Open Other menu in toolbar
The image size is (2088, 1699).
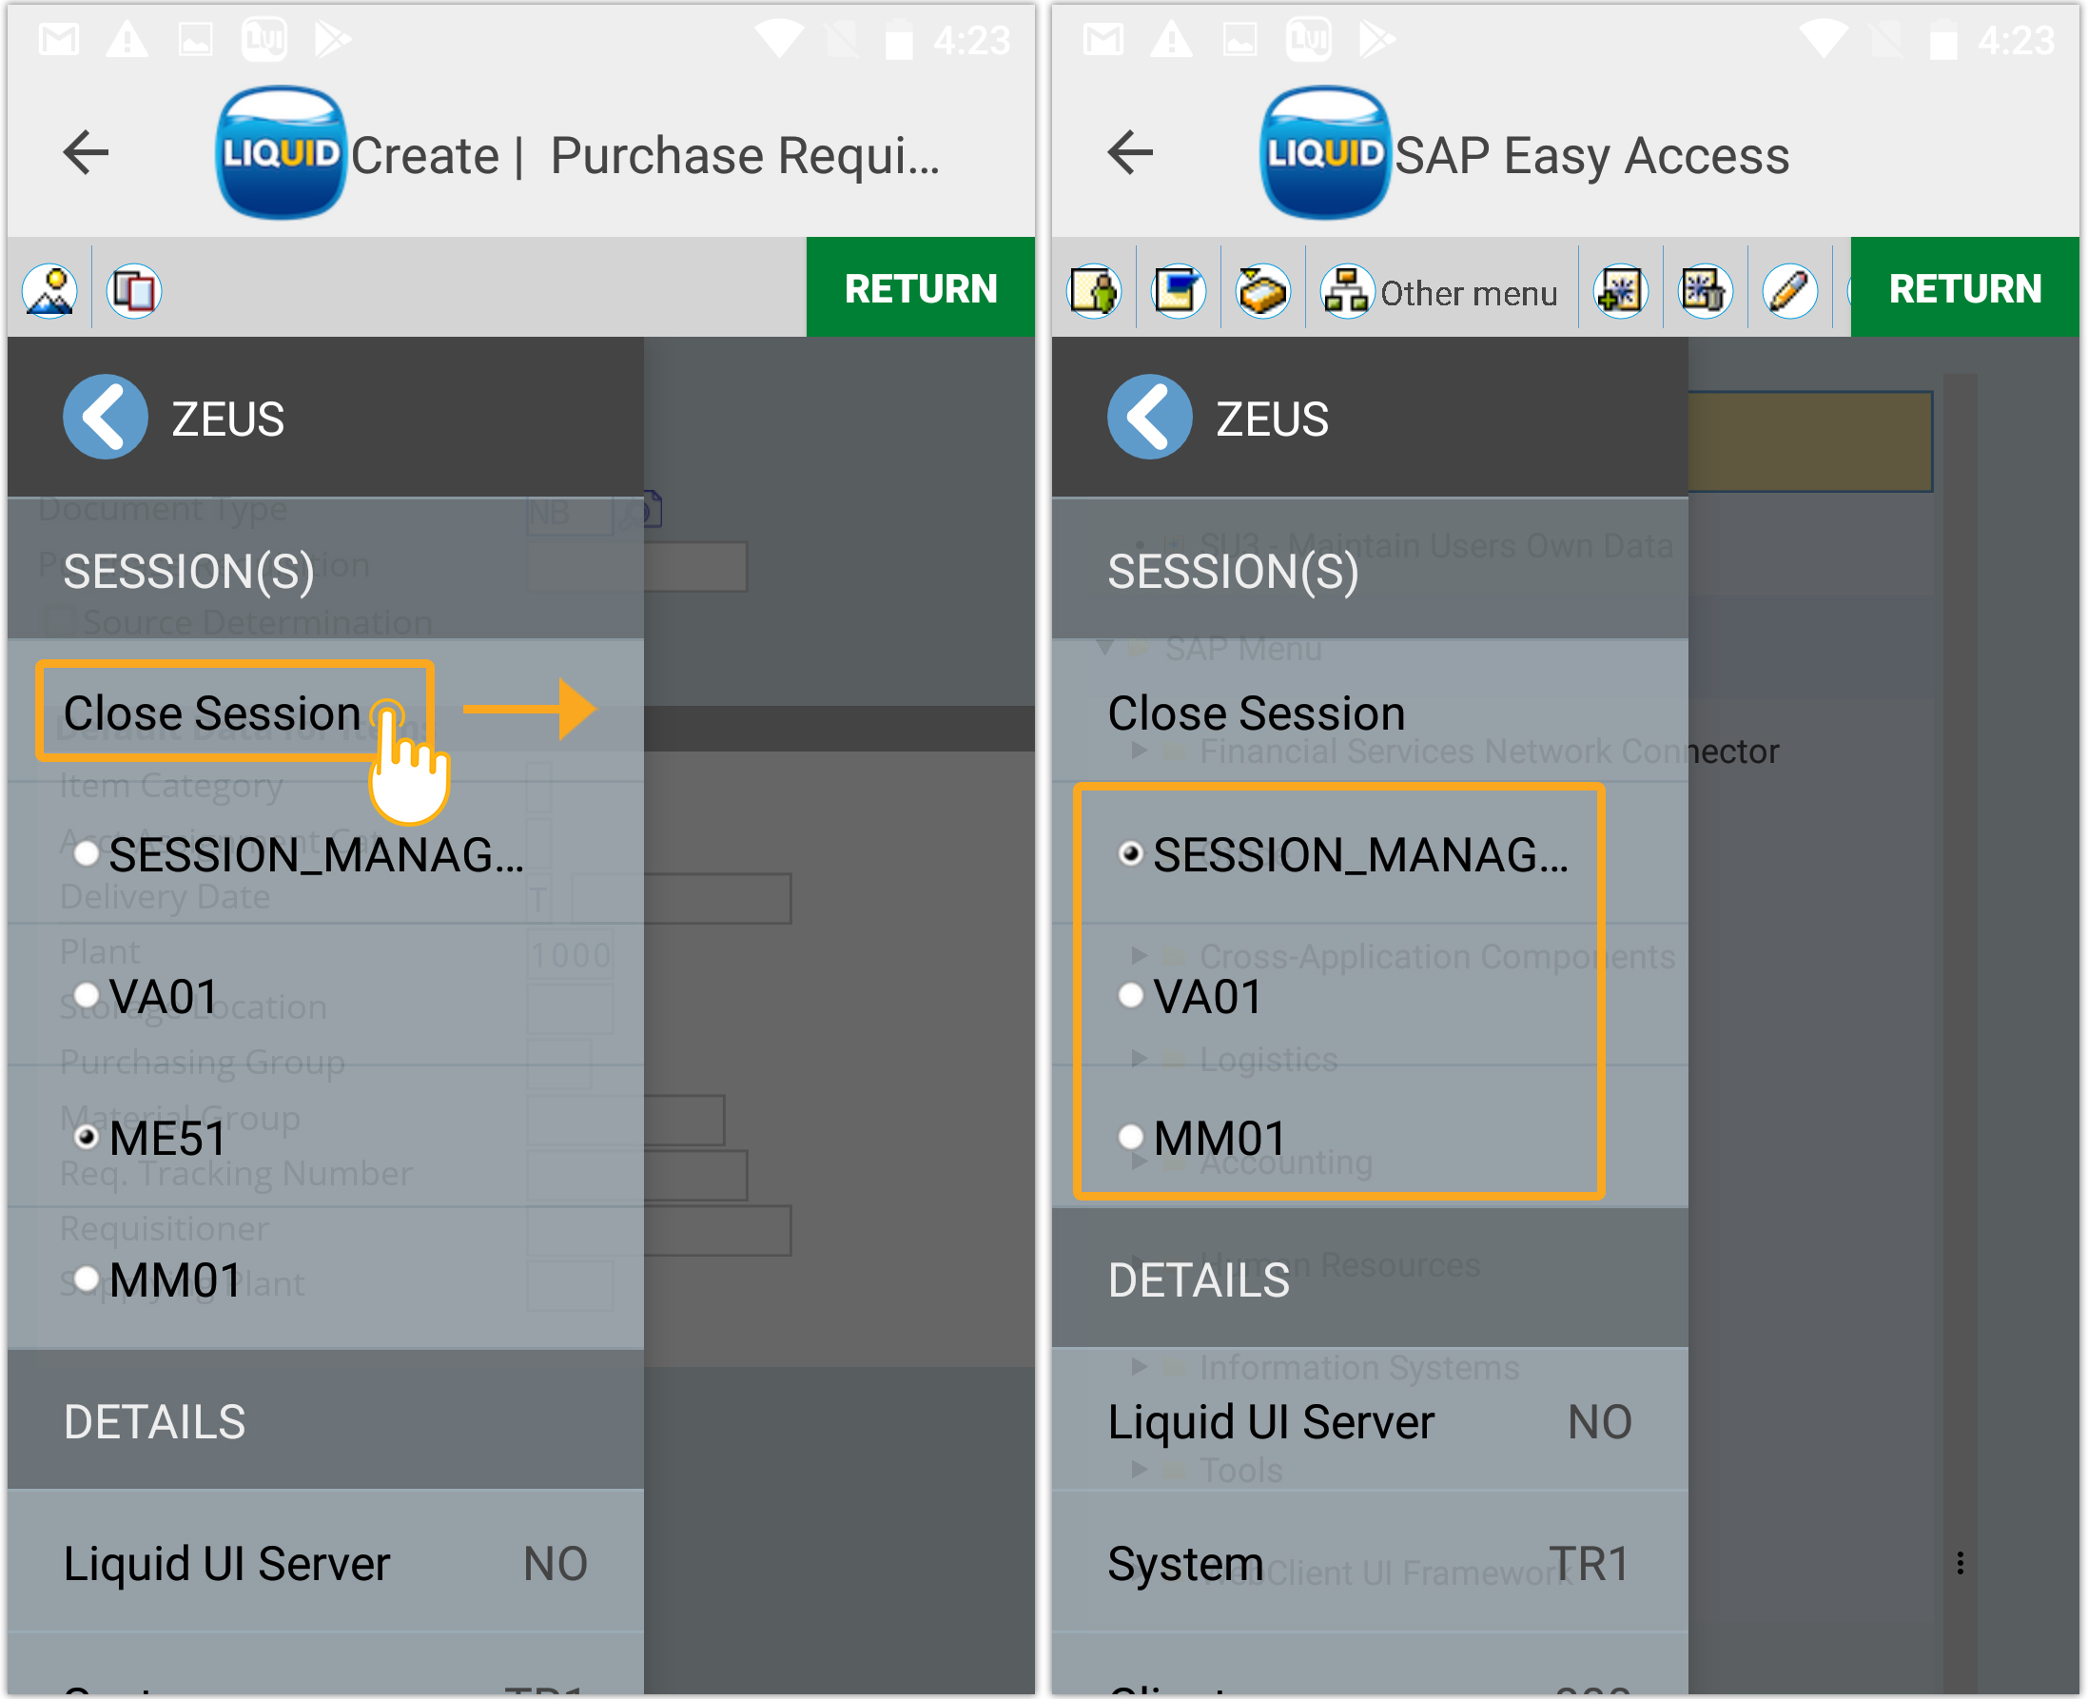[x=1440, y=293]
